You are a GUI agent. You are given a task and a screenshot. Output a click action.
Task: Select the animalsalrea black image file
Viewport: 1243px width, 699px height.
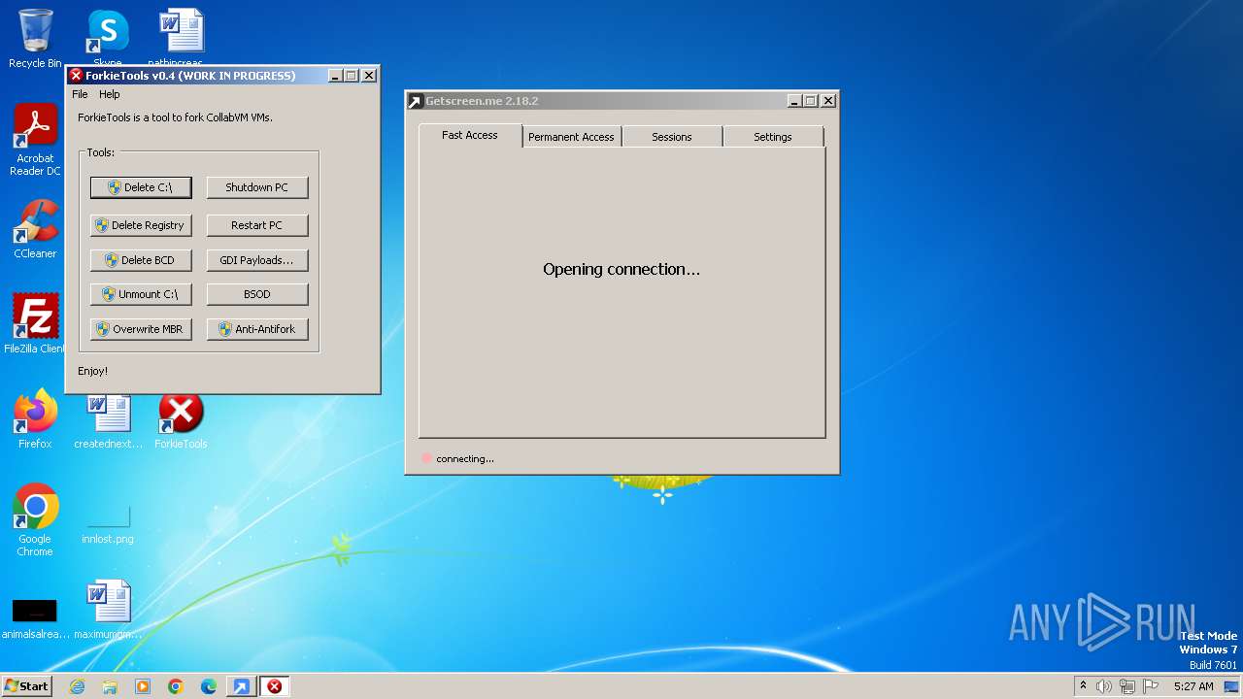pos(35,618)
